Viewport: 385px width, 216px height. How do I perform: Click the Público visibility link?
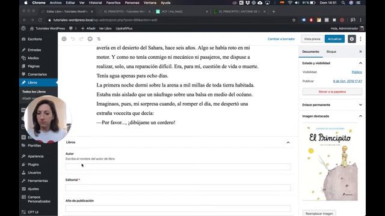coord(357,72)
